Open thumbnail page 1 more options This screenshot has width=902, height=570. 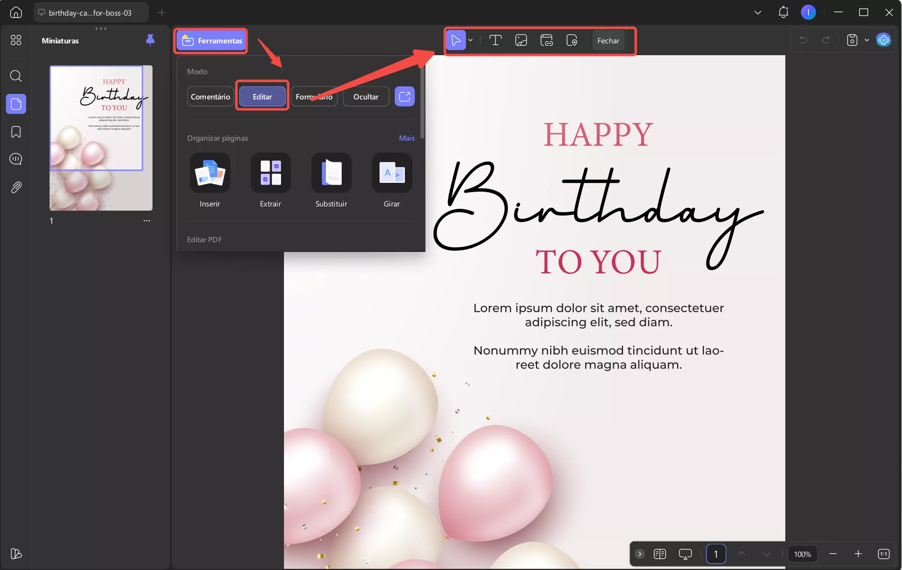pyautogui.click(x=147, y=221)
